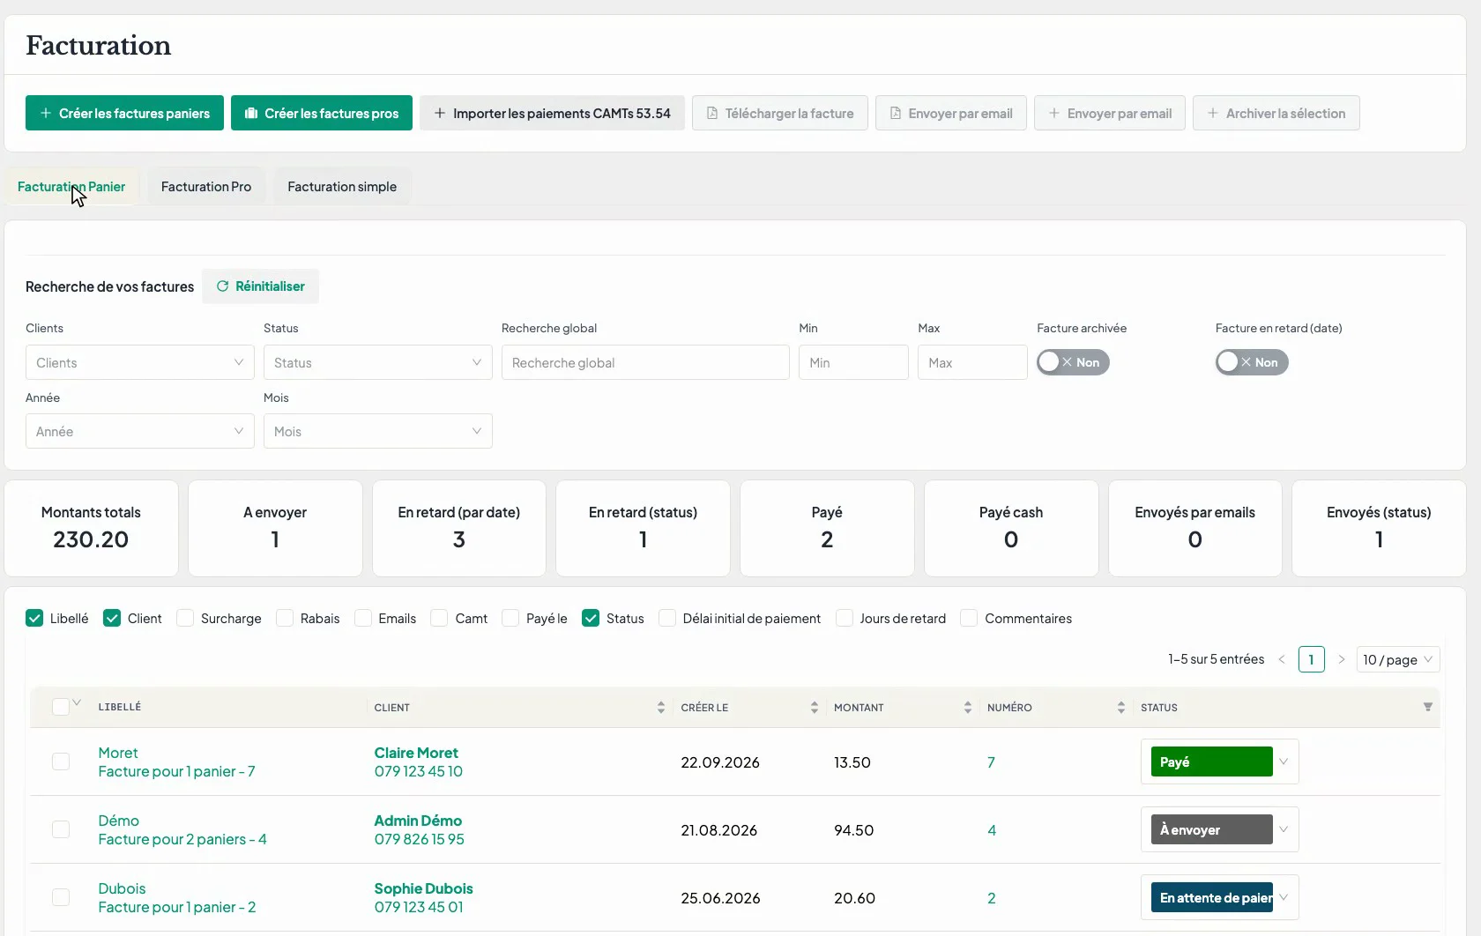Switch to Facturation Pro tab
The image size is (1481, 936).
pos(206,187)
